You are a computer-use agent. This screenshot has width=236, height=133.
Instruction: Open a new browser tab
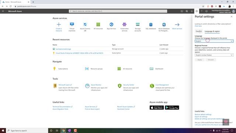[x=33, y=2]
